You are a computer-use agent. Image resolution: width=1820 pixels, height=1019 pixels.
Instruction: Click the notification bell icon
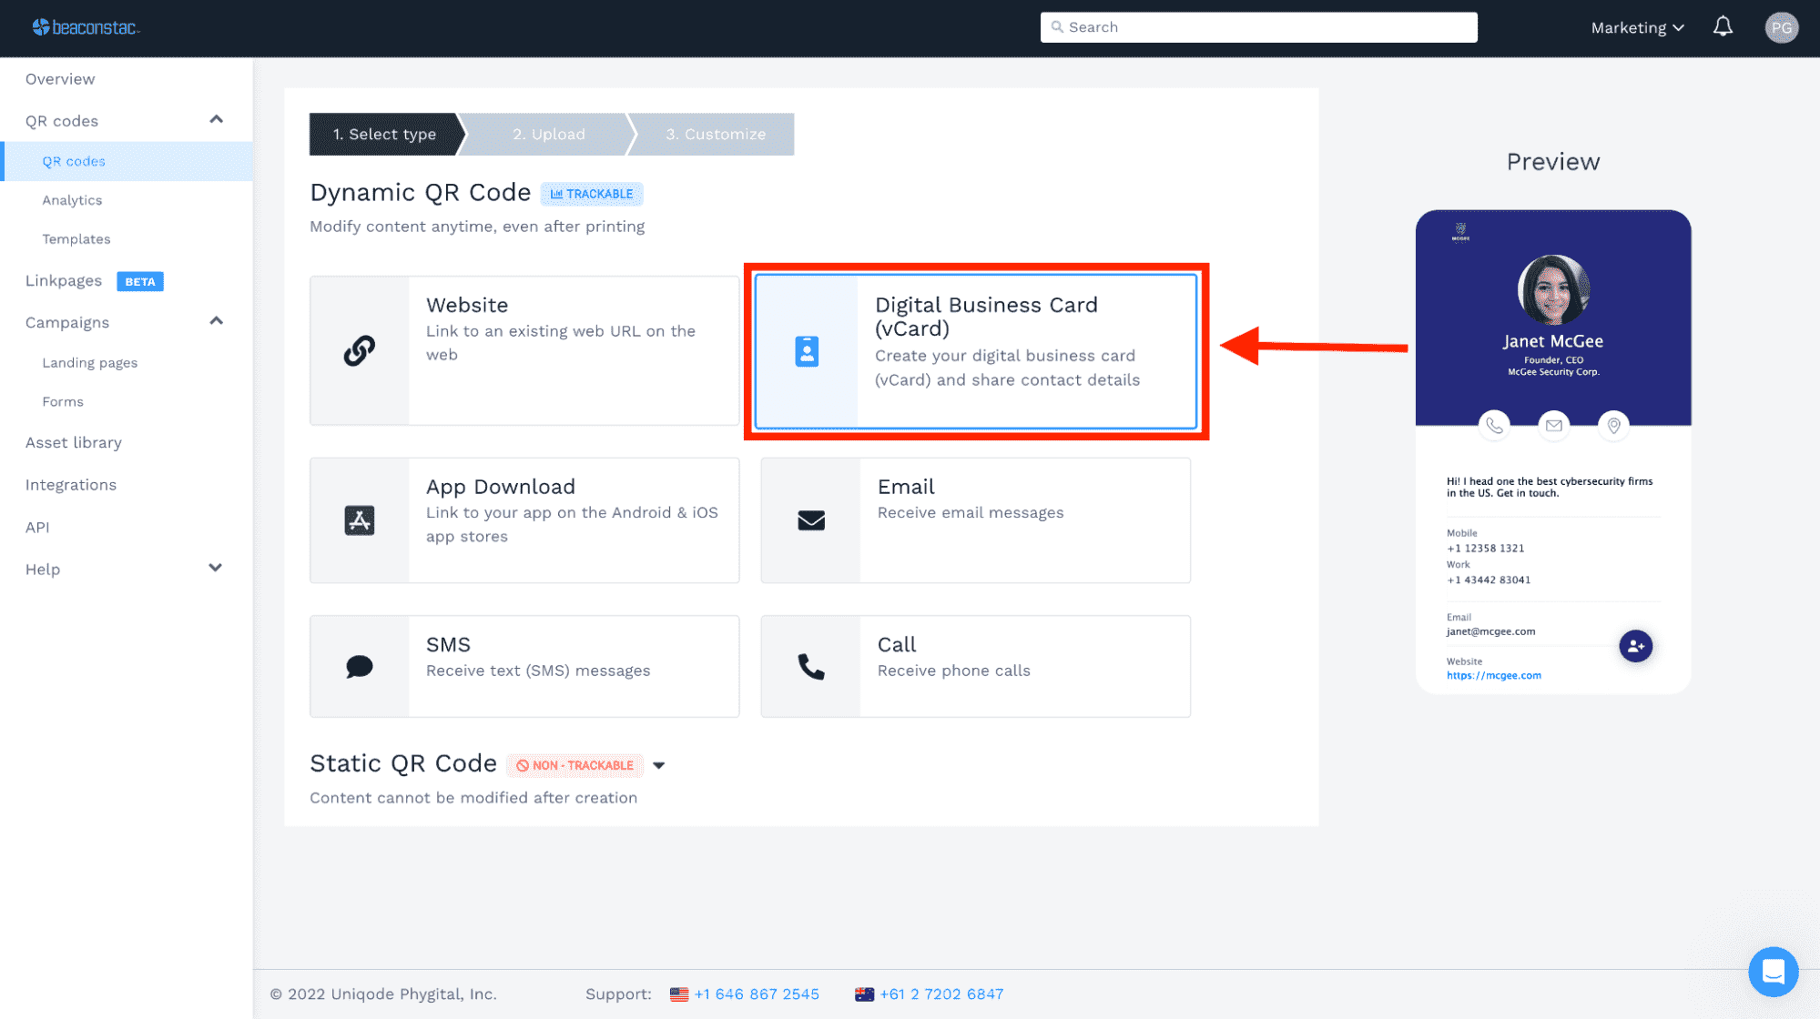pyautogui.click(x=1723, y=27)
